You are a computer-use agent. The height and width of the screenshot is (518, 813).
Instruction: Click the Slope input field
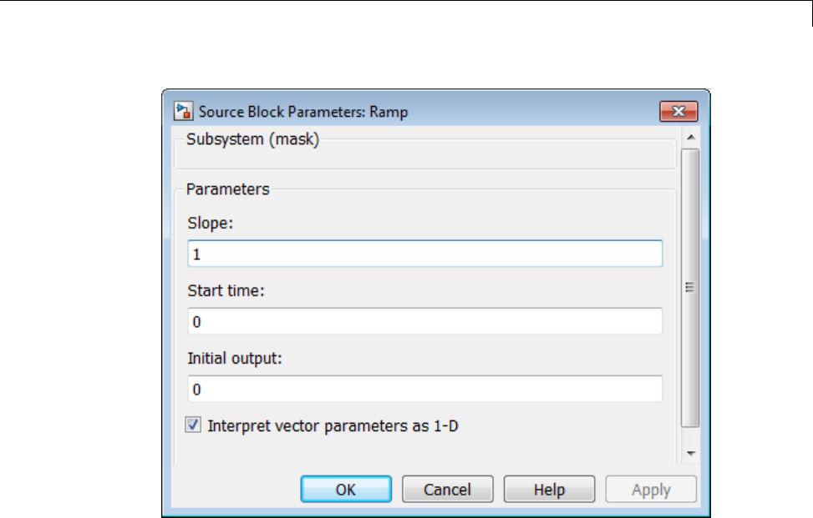coord(426,254)
